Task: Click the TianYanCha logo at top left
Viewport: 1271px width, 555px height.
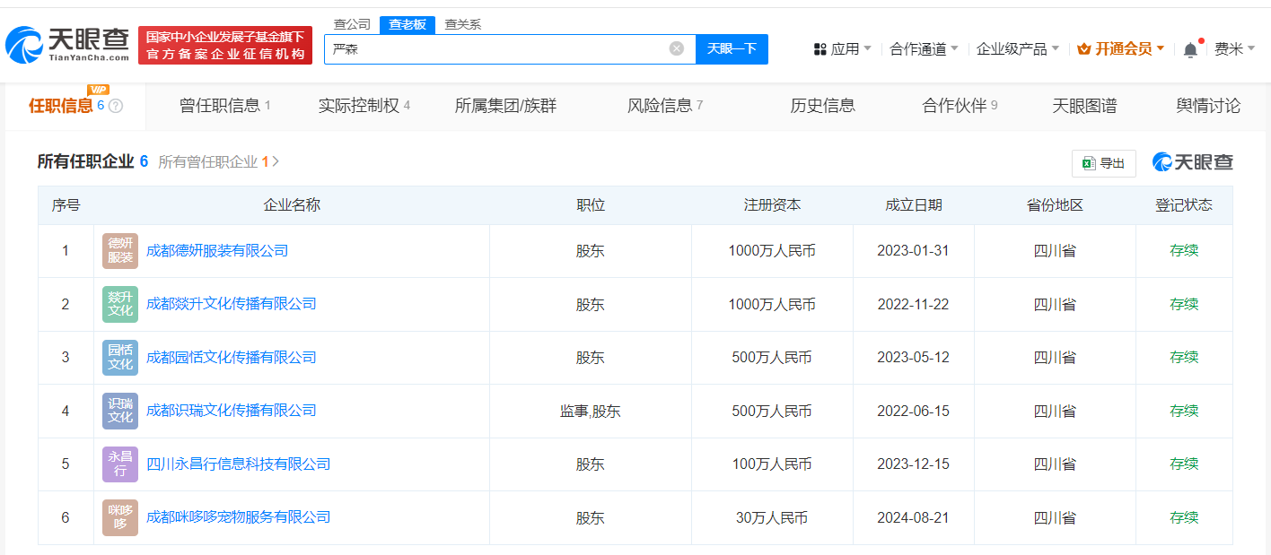Action: click(67, 45)
